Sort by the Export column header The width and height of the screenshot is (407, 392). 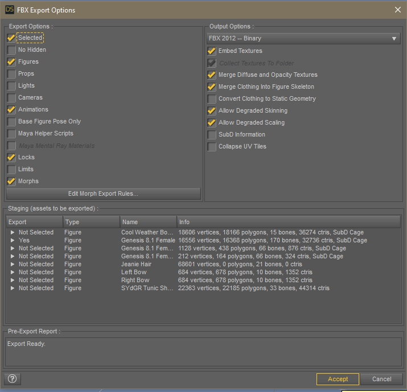(35, 222)
